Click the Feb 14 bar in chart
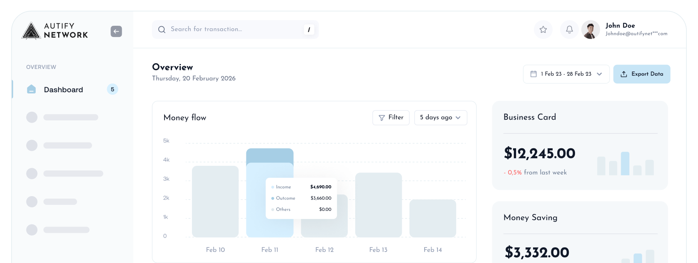Image resolution: width=698 pixels, height=263 pixels. pos(433,218)
